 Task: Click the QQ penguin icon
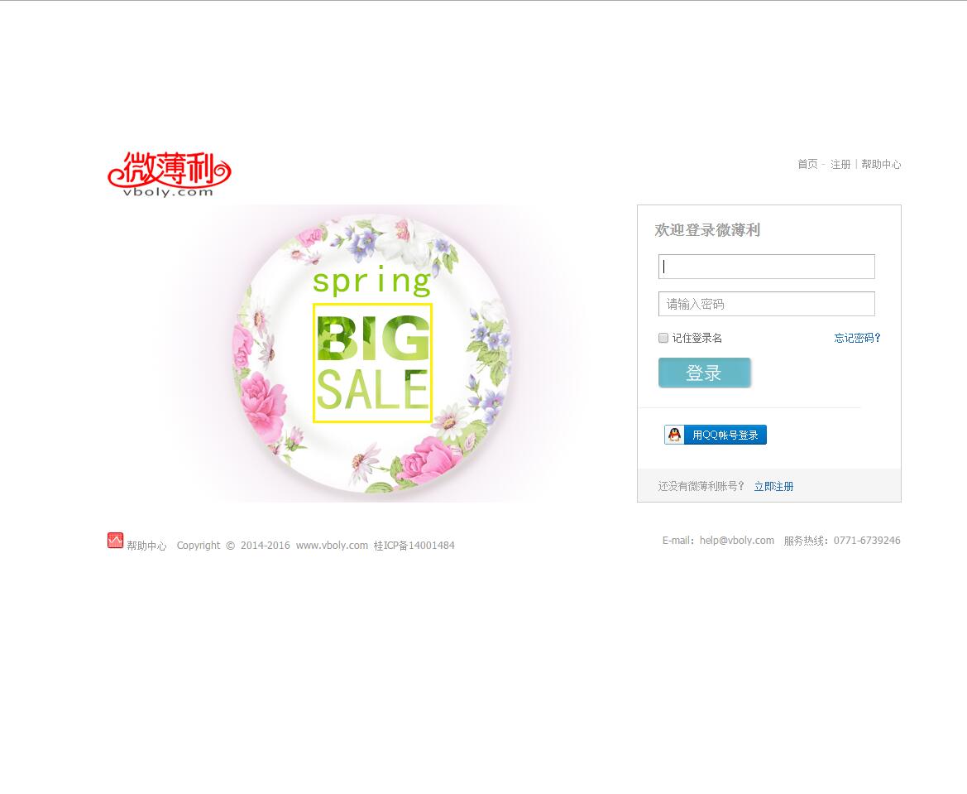point(675,435)
